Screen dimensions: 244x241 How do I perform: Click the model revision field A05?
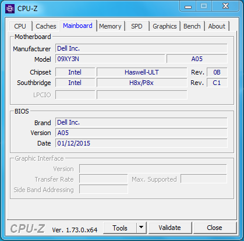coord(197,59)
